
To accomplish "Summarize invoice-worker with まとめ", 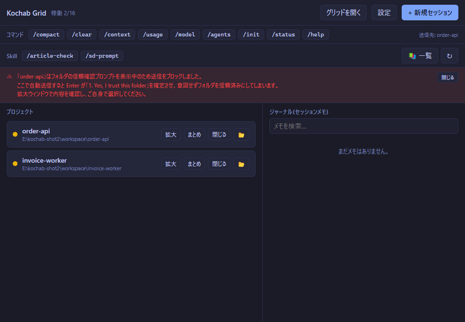I will coord(194,164).
